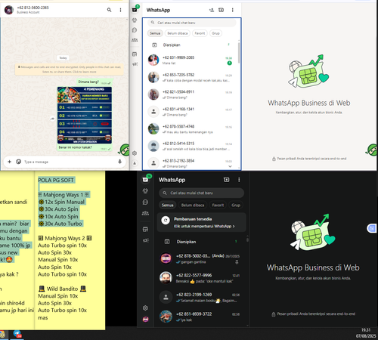Open Status icon in light WhatsApp sidebar
The width and height of the screenshot is (378, 340).
click(x=135, y=20)
